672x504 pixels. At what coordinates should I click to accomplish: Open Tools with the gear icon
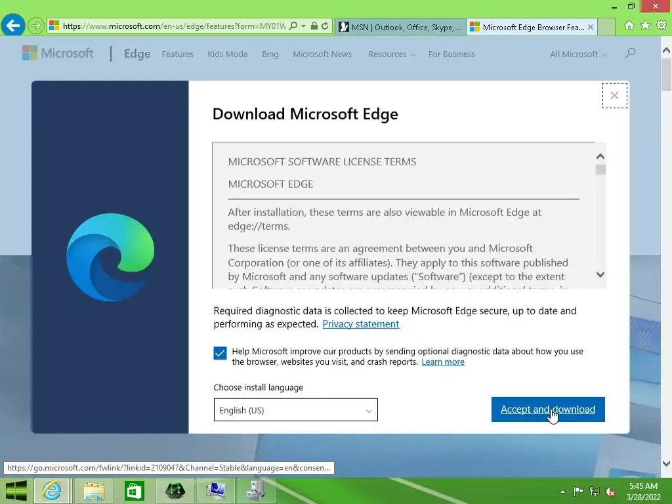pyautogui.click(x=661, y=26)
